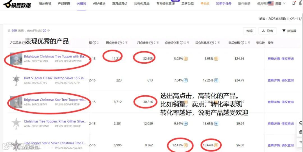Open the 筛选器 filter panel
This screenshot has height=152, width=303.
[289, 31]
